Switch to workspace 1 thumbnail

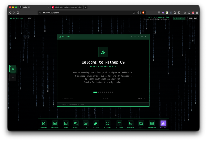tap(13, 68)
